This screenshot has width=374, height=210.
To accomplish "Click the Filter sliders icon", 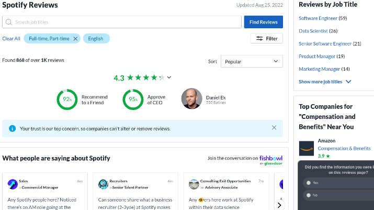I will tap(259, 38).
